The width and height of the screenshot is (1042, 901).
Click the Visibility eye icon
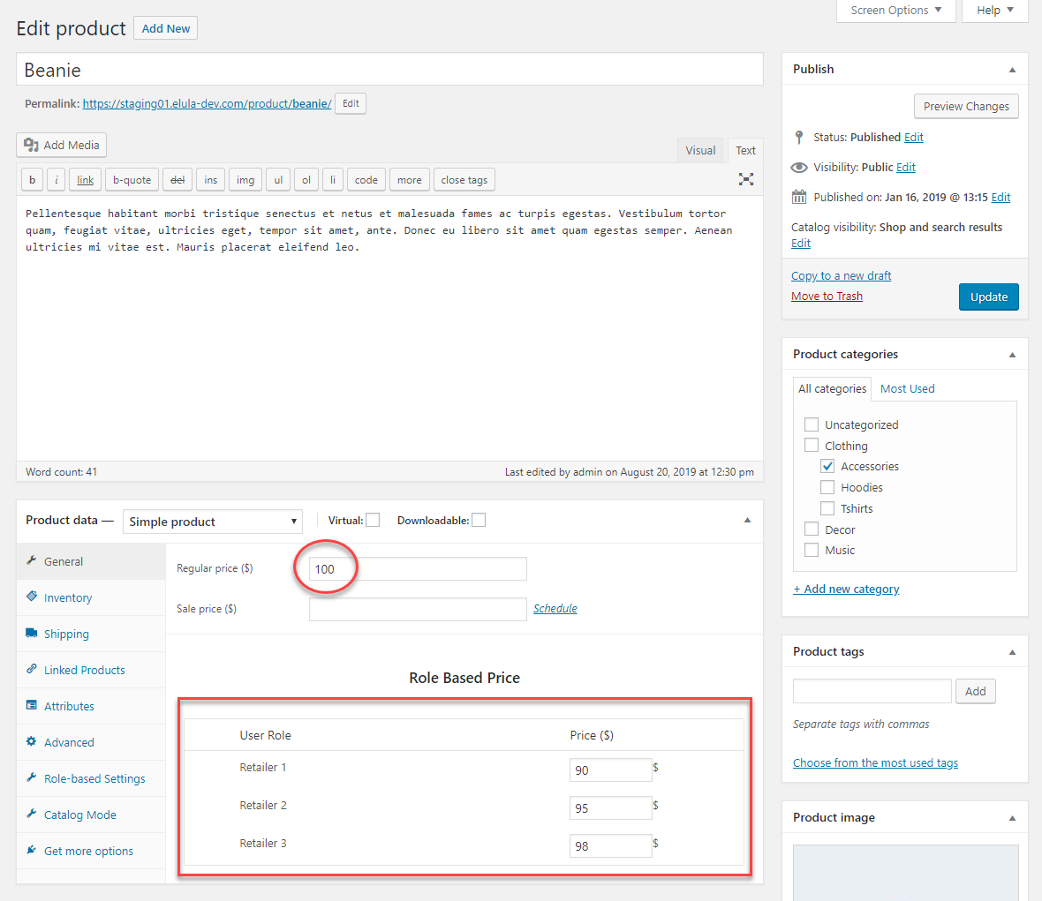coord(799,168)
